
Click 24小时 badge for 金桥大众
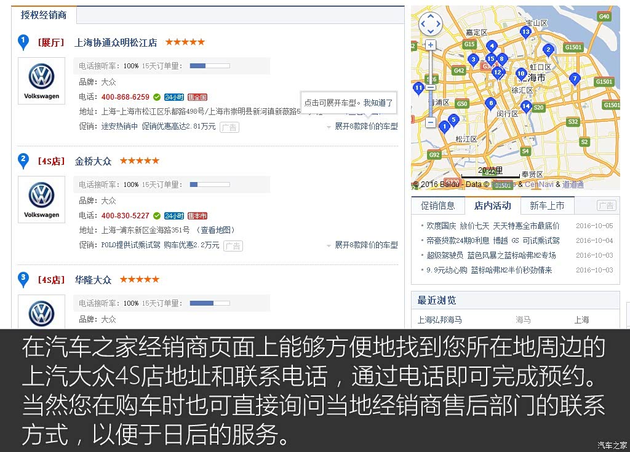pos(174,216)
